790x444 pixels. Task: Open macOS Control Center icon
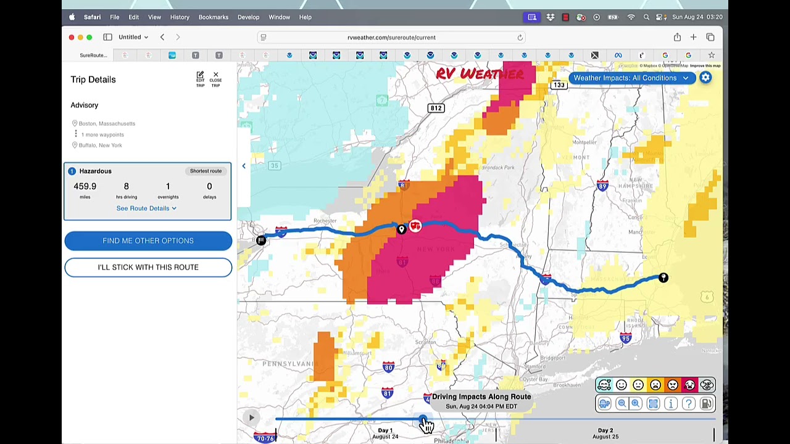(x=660, y=17)
